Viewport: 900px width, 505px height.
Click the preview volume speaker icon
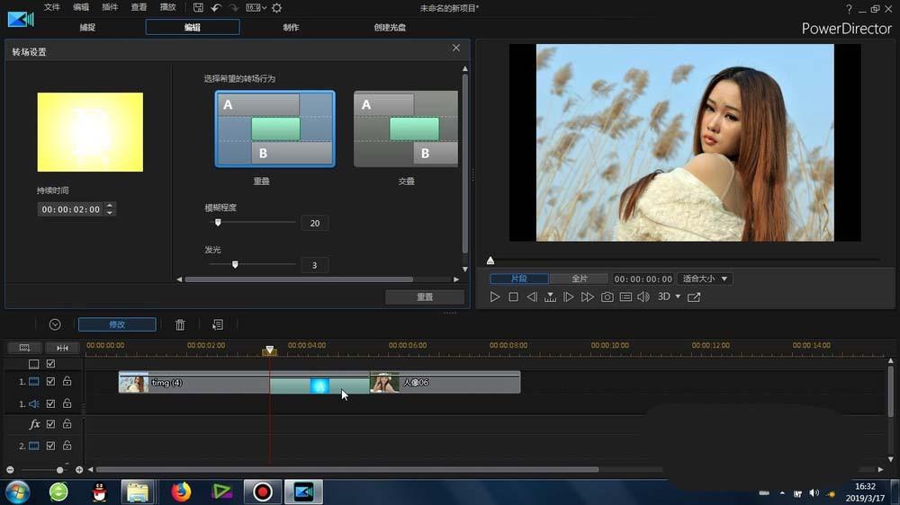(643, 297)
